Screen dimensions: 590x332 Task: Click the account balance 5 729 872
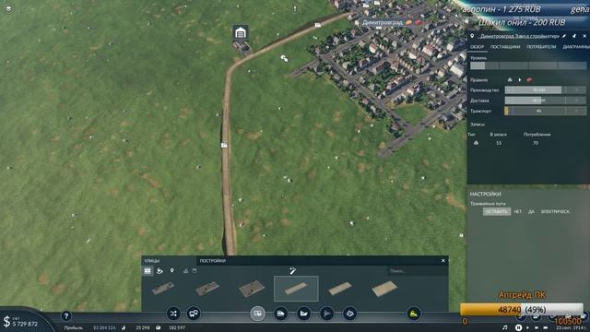click(25, 324)
